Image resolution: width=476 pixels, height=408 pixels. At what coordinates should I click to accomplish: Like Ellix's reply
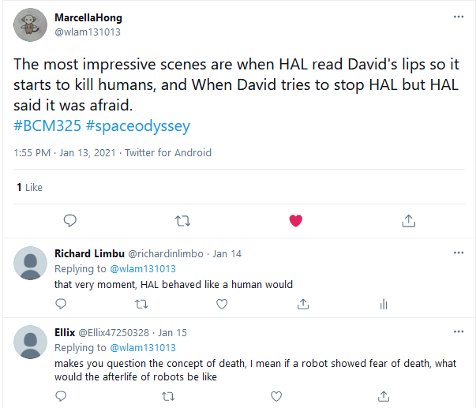pyautogui.click(x=223, y=396)
